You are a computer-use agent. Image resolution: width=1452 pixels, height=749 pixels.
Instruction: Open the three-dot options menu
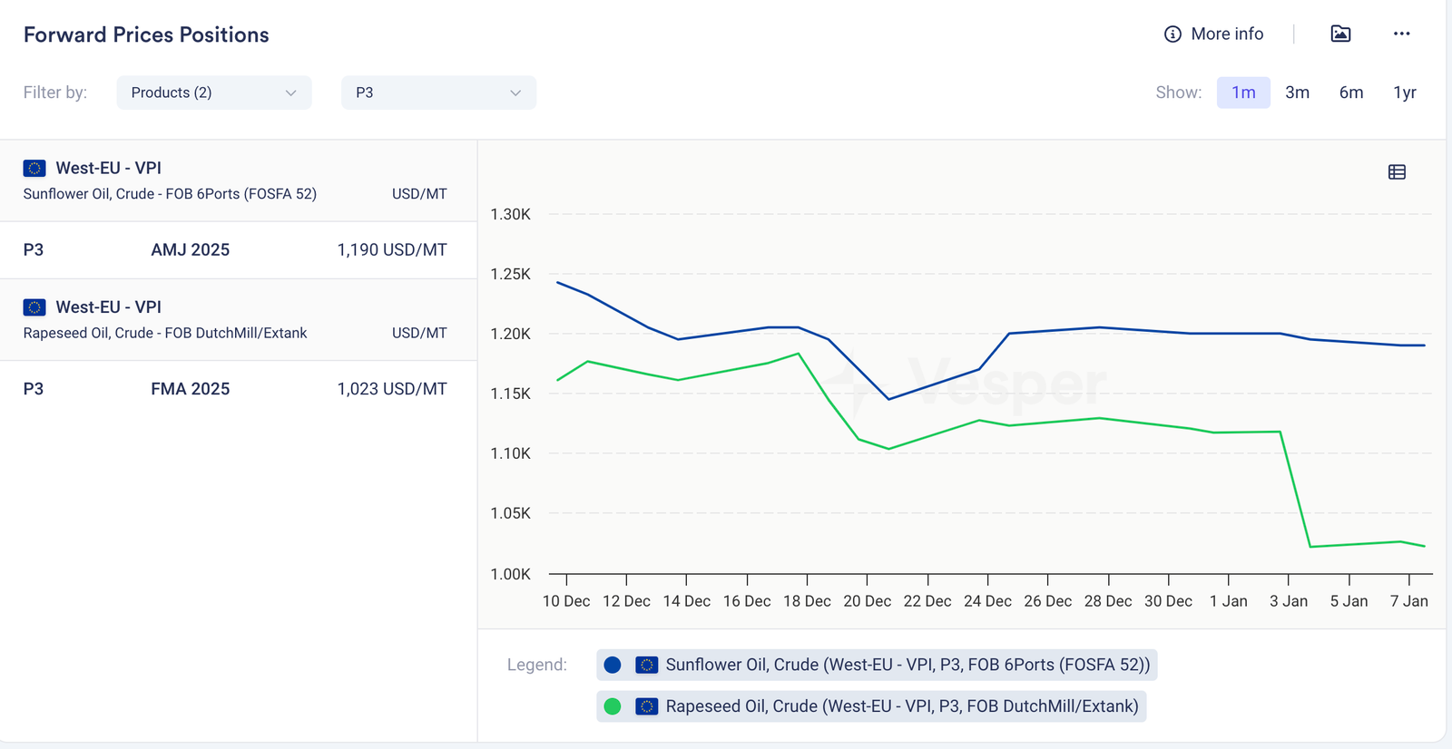pos(1401,34)
